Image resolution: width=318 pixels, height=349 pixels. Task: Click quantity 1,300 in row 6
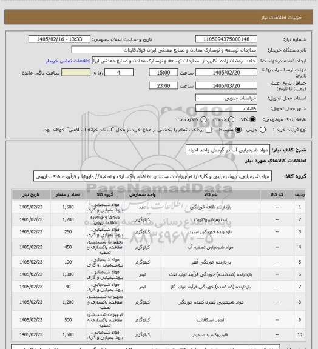68,274
